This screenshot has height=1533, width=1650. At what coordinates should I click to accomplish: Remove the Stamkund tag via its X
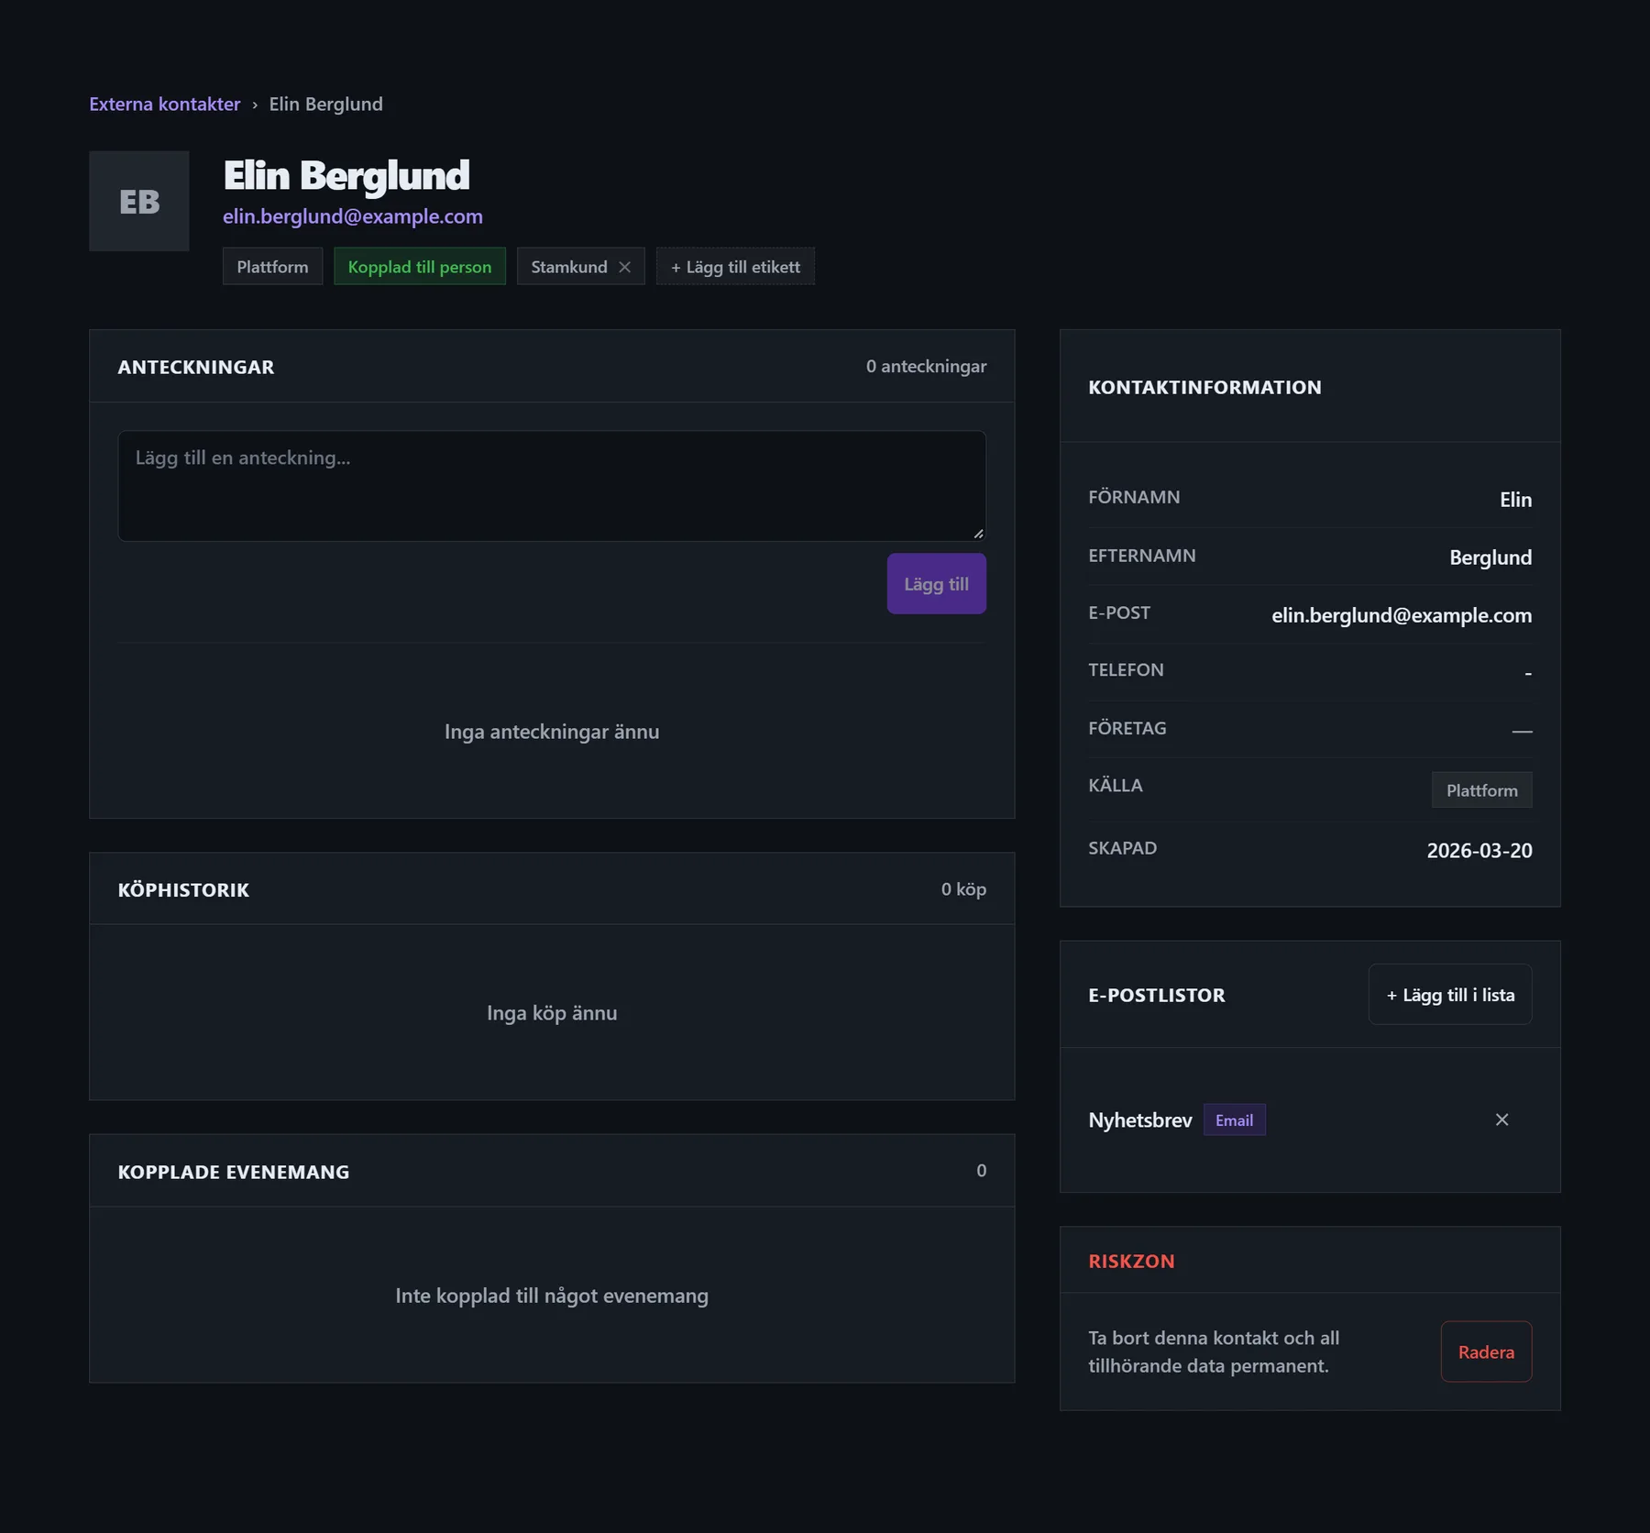[x=624, y=267]
